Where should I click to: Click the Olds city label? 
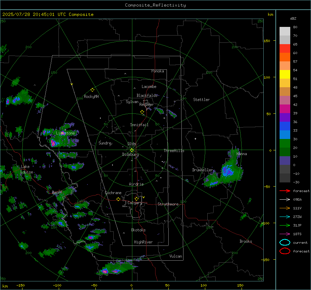[x=132, y=144]
